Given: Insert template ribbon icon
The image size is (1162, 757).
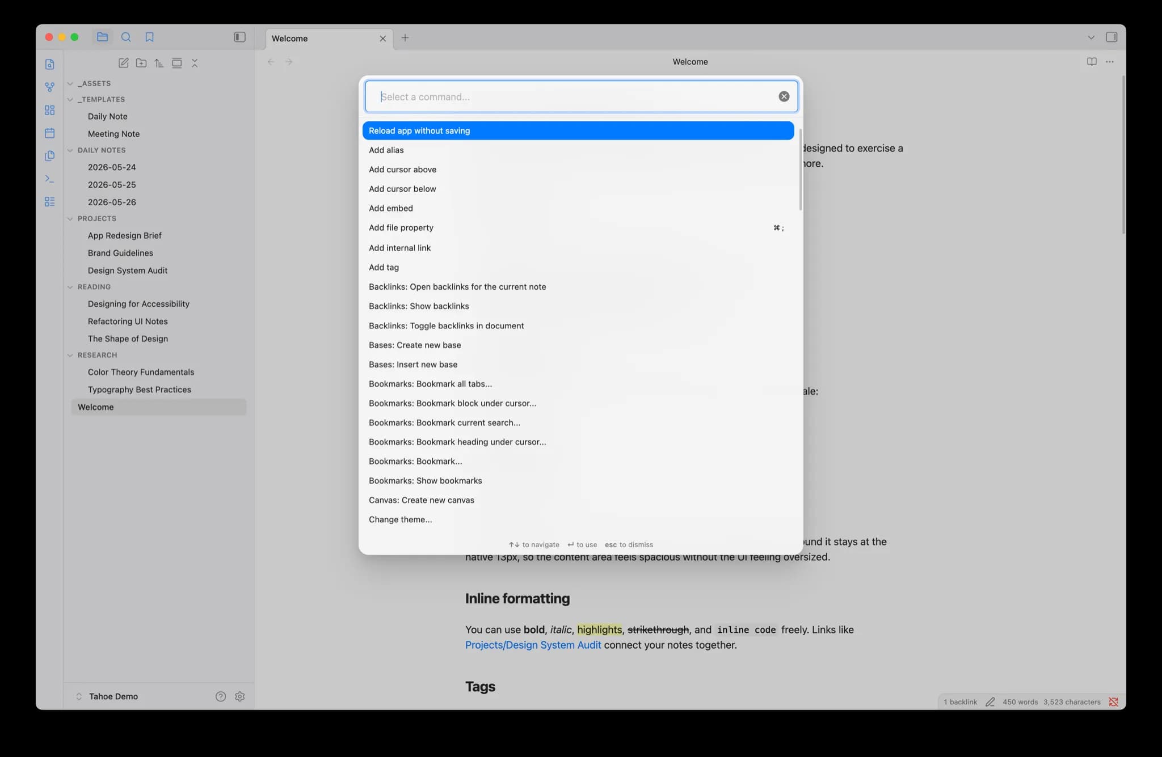Looking at the screenshot, I should 50,156.
